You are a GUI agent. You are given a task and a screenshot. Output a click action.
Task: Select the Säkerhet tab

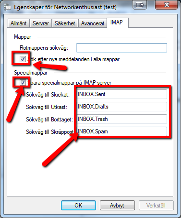(x=65, y=23)
